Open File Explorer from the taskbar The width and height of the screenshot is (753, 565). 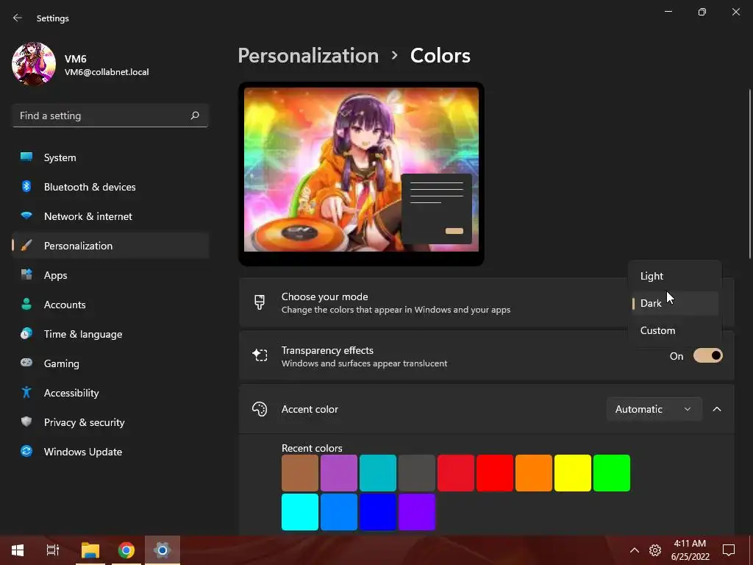click(x=90, y=550)
